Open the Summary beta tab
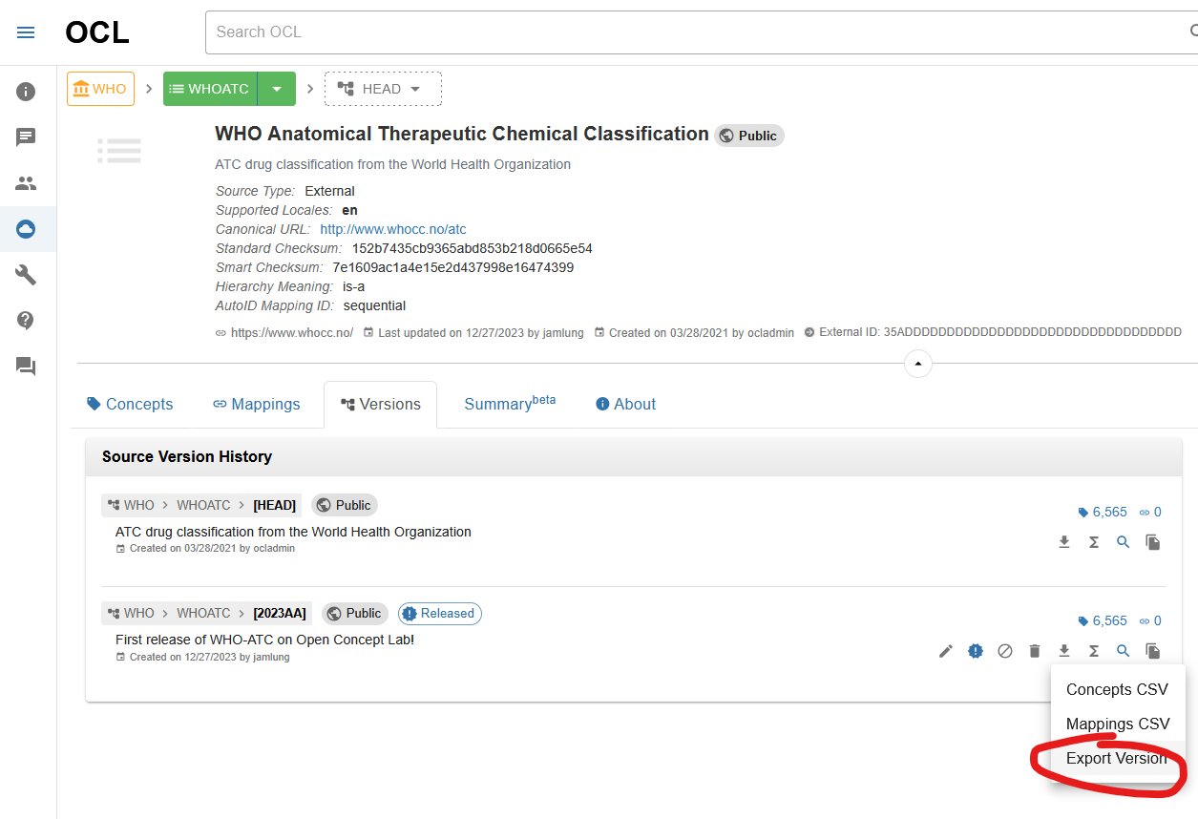This screenshot has width=1198, height=819. tap(510, 403)
